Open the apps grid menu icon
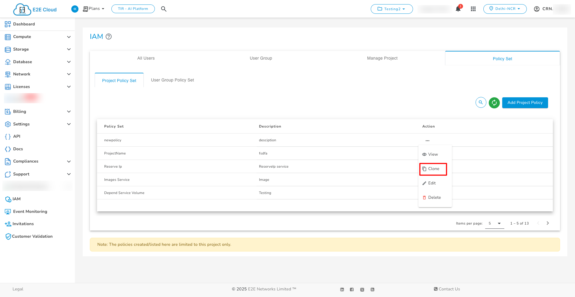The image size is (575, 297). (x=473, y=9)
